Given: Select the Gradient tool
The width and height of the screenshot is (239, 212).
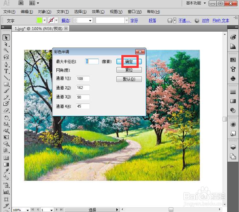Looking at the screenshot, I should pyautogui.click(x=6, y=164).
